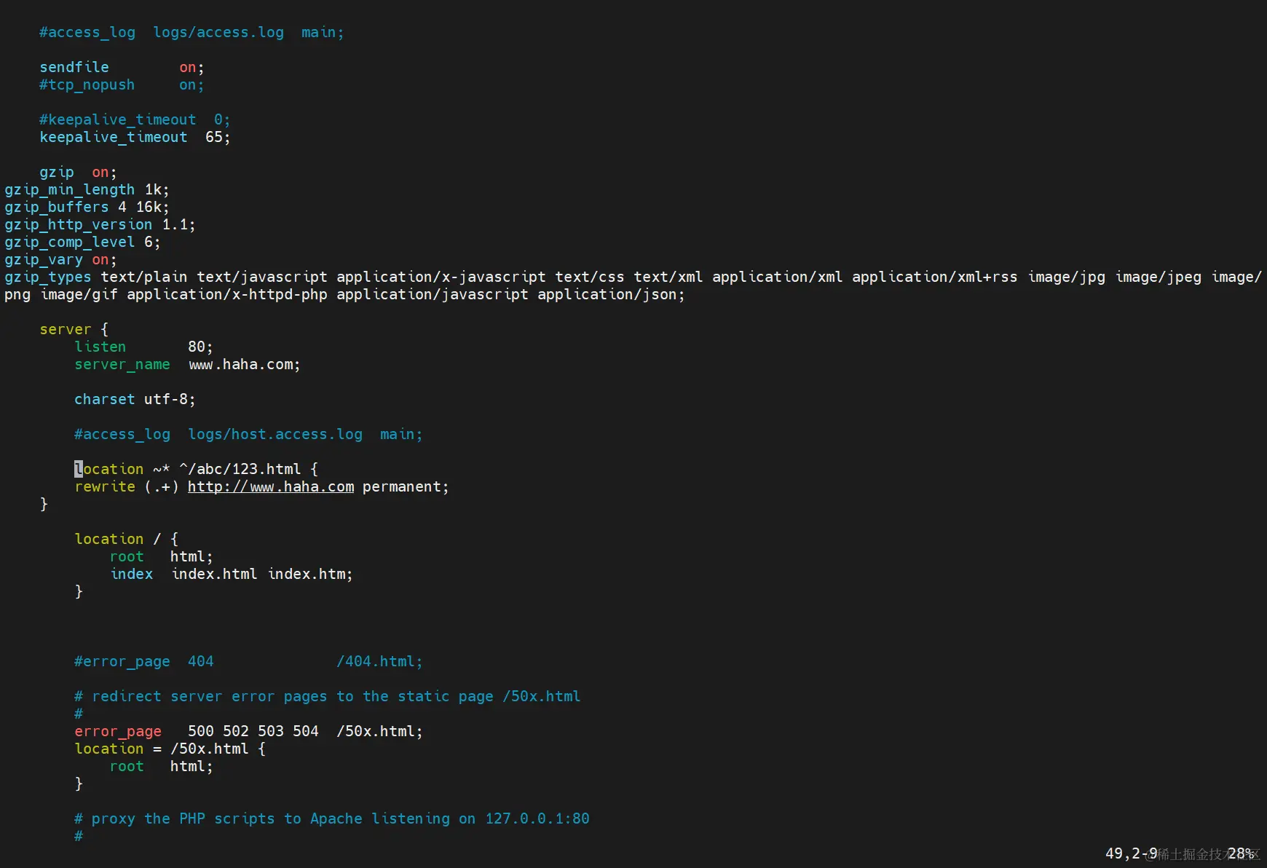Place cursor on 'server {' line
This screenshot has width=1267, height=868.
click(74, 329)
